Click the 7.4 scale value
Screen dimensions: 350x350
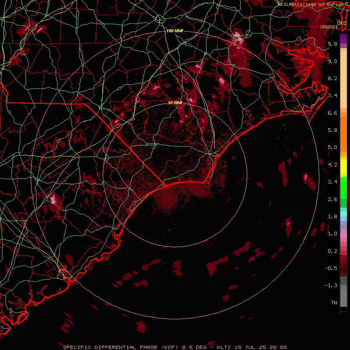pyautogui.click(x=332, y=96)
